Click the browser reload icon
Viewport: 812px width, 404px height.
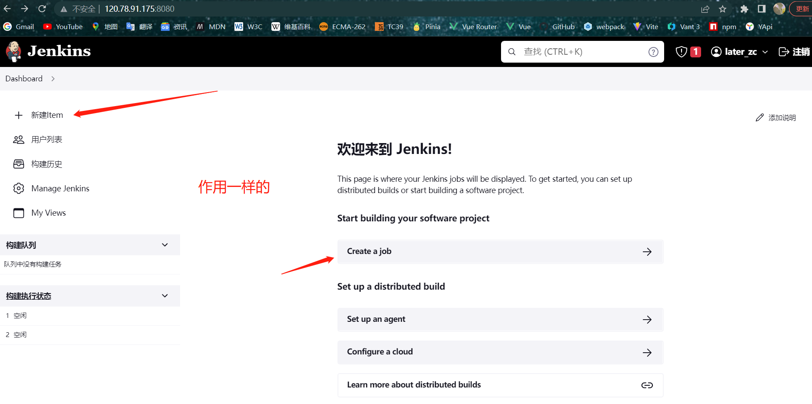pos(42,9)
